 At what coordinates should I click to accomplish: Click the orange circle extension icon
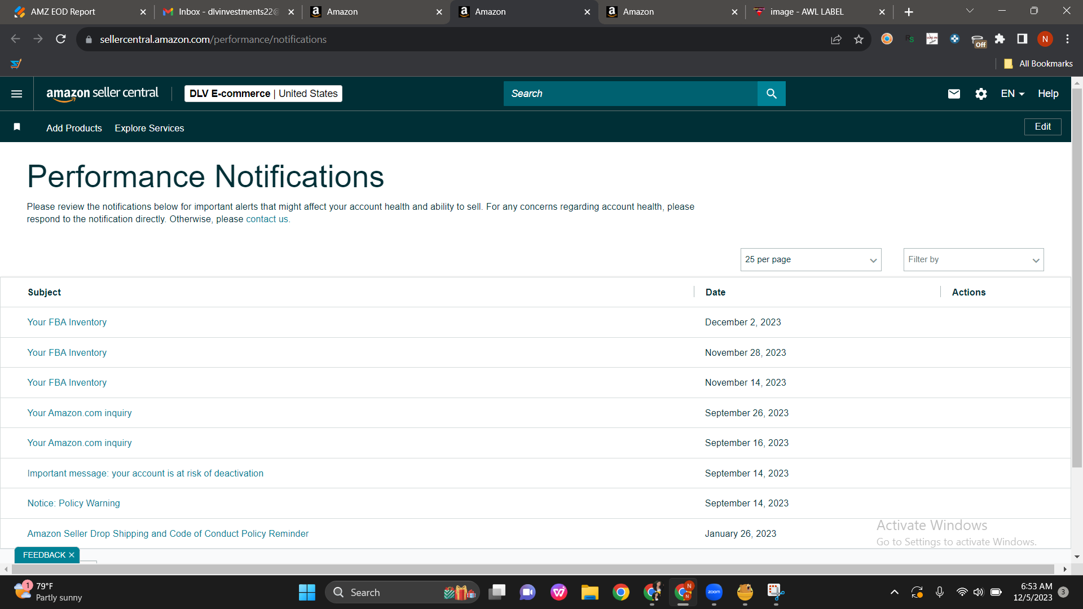click(887, 39)
